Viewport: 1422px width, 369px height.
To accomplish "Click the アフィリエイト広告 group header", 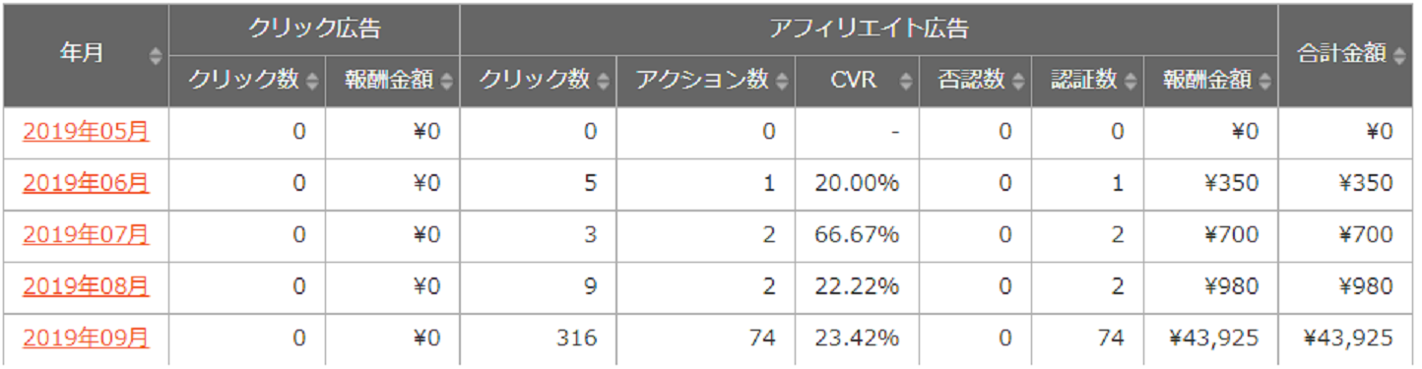I will (x=869, y=30).
